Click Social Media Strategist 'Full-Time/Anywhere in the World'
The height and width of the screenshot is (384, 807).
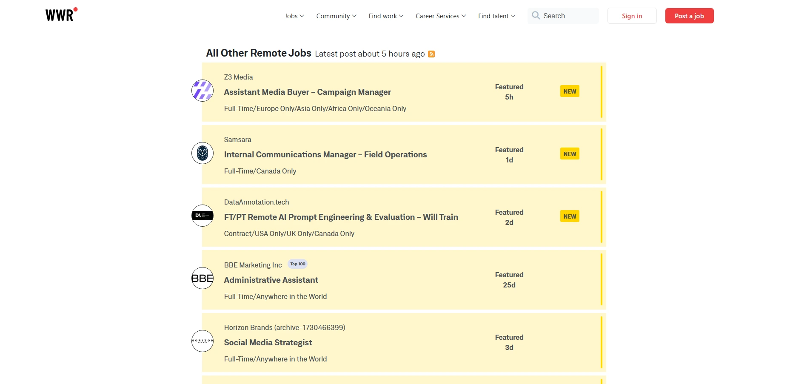[275, 359]
